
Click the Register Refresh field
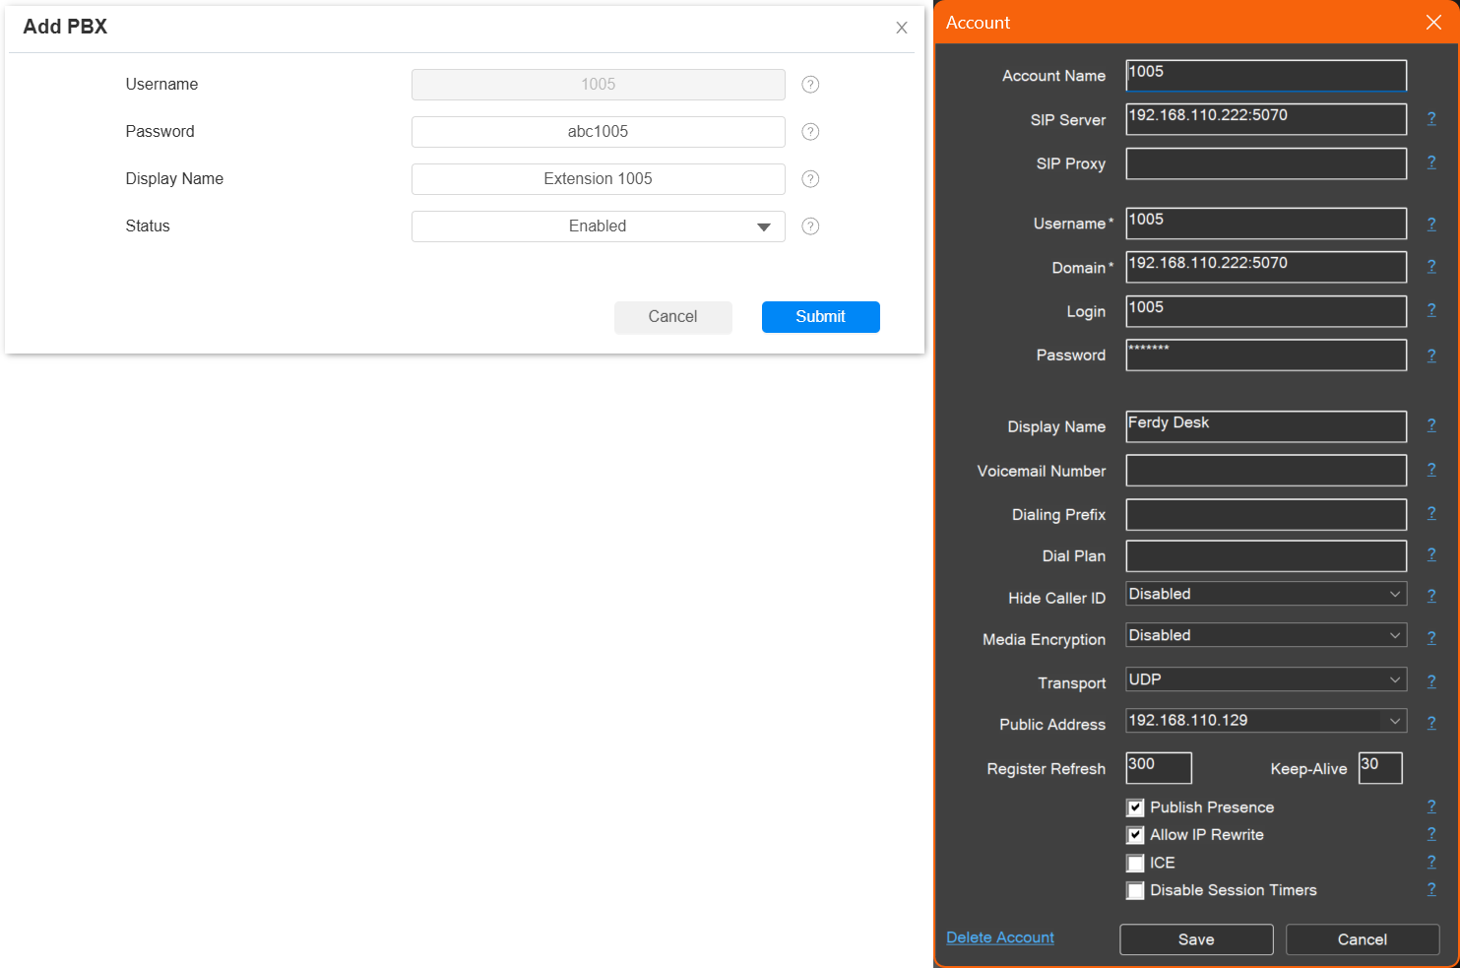point(1159,768)
